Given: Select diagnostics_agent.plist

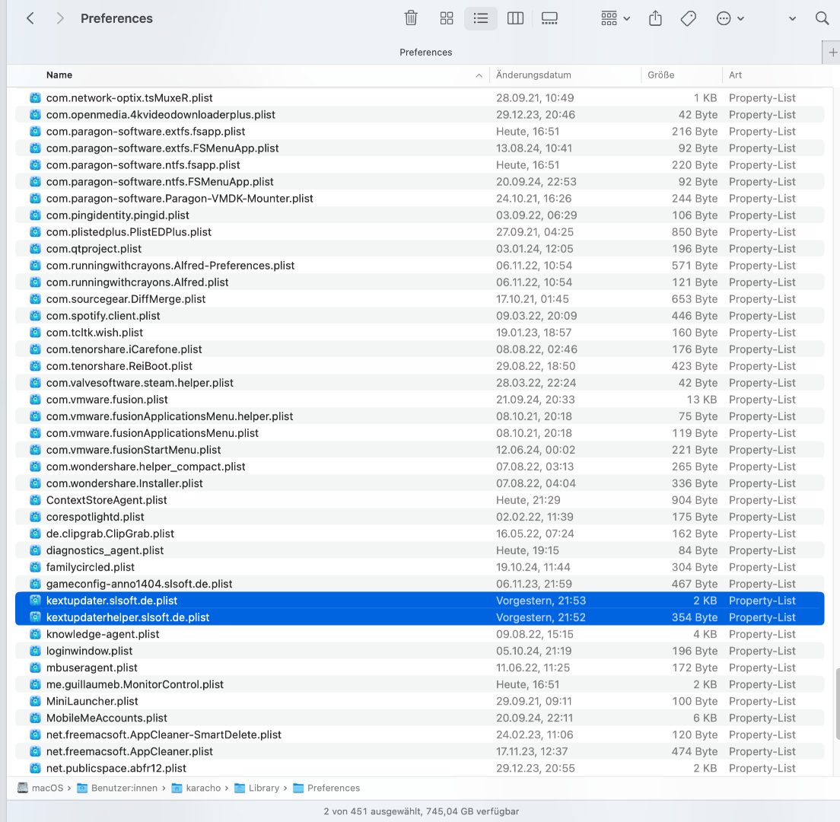Looking at the screenshot, I should (x=419, y=550).
